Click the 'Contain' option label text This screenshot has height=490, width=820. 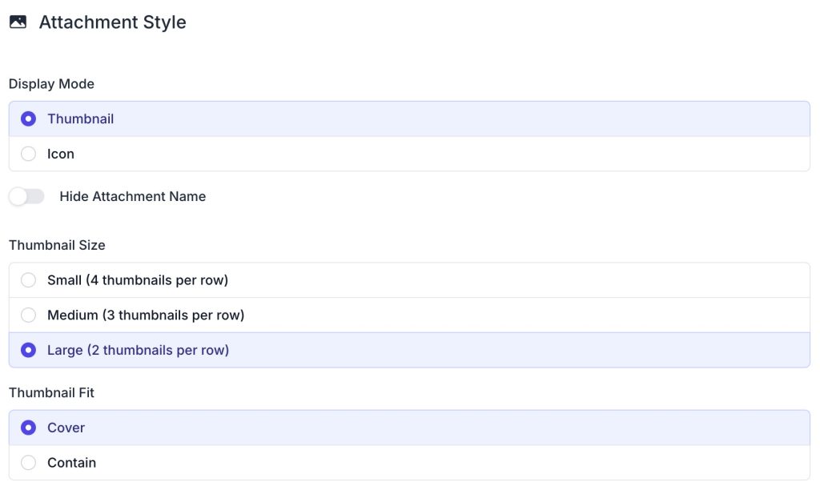click(71, 463)
